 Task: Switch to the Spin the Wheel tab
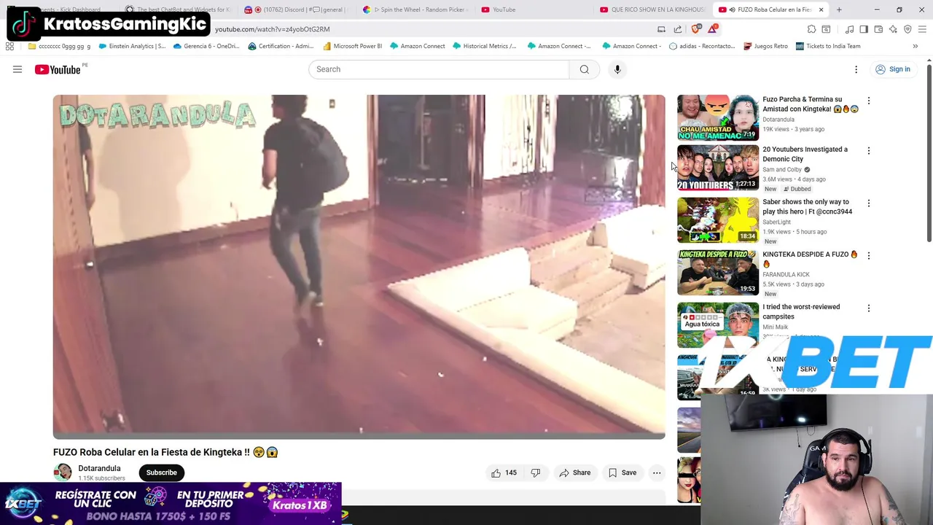(x=414, y=9)
